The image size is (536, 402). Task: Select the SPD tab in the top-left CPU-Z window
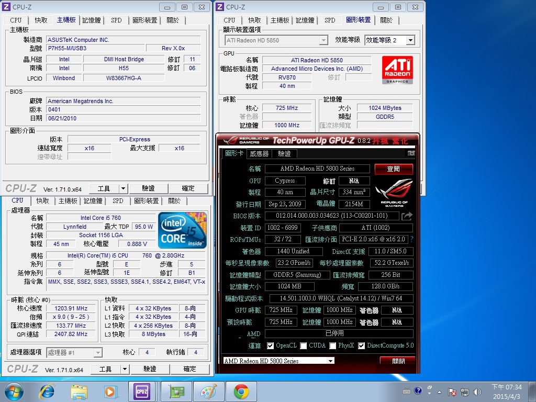pyautogui.click(x=116, y=20)
